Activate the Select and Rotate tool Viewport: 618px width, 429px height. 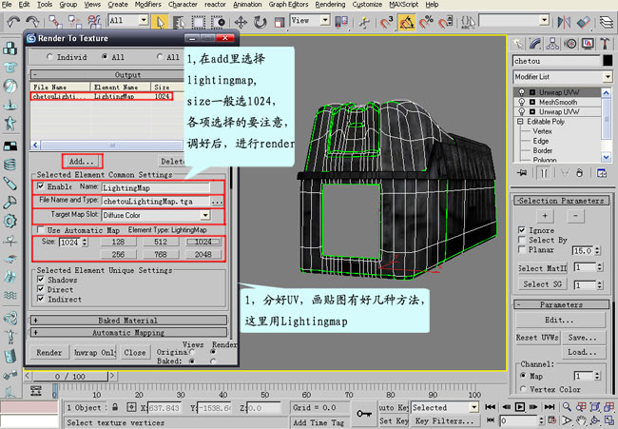point(261,22)
